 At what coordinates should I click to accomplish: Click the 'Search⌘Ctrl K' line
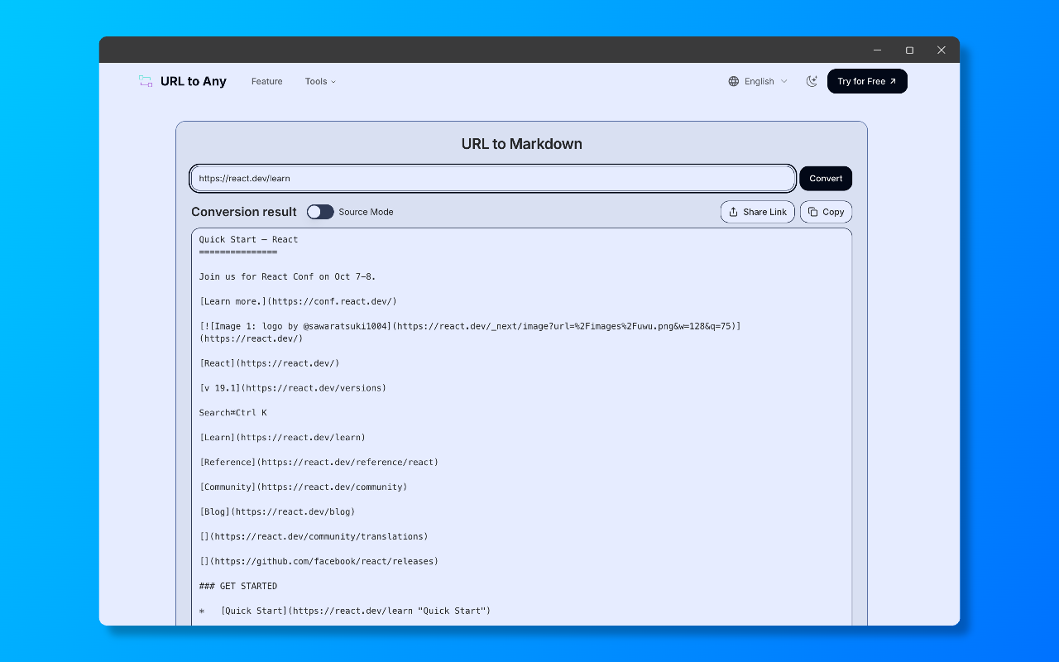[232, 413]
